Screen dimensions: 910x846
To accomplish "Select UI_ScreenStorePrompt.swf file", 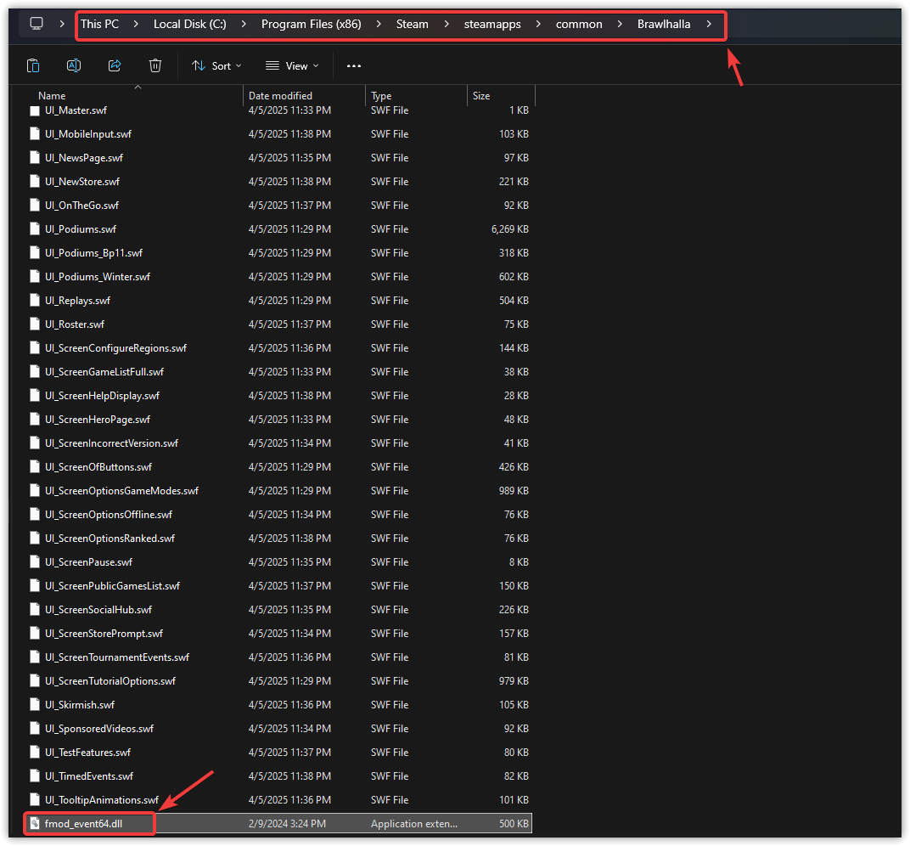I will (x=104, y=634).
